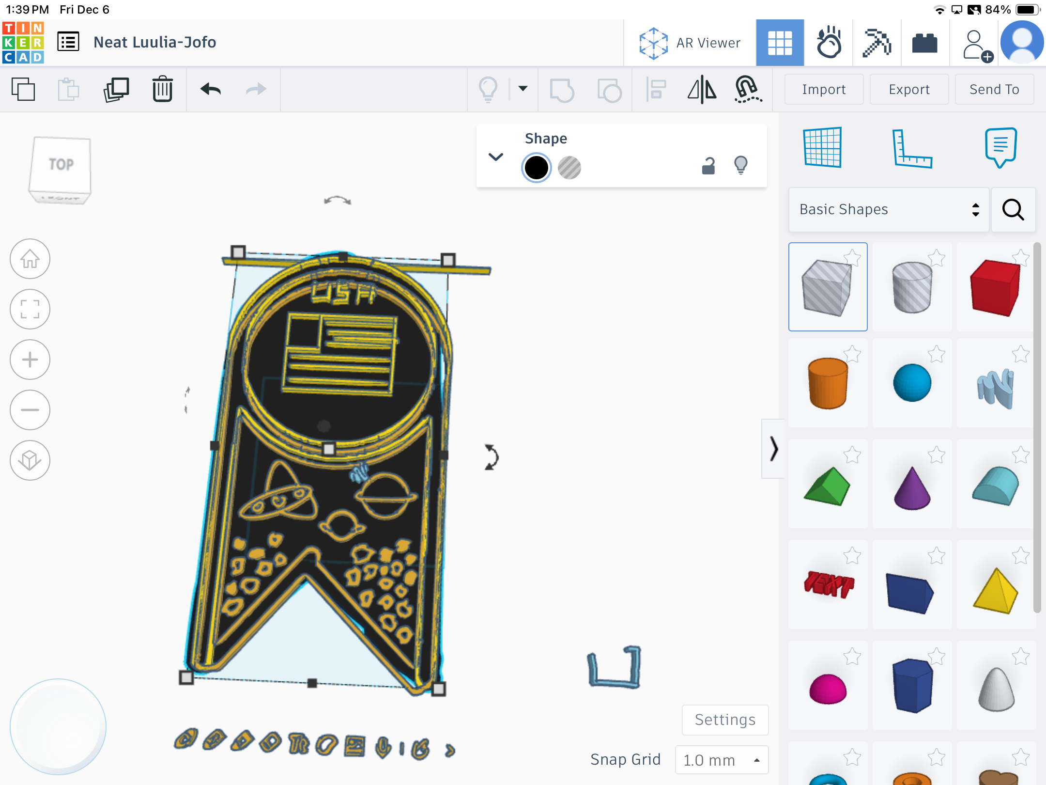The width and height of the screenshot is (1046, 785).
Task: Open workplane Settings button
Action: click(725, 720)
